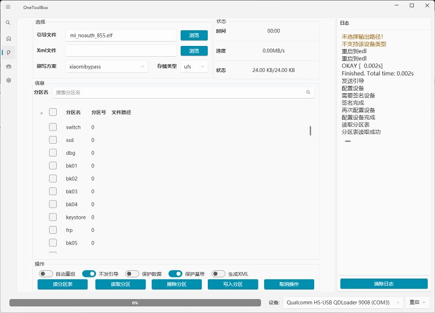Click 浏览 next to the 引导文件 field
The width and height of the screenshot is (435, 313).
[194, 36]
